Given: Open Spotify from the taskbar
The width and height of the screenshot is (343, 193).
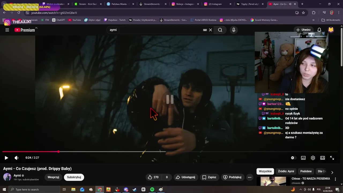Looking at the screenshot, I should [x=152, y=190].
